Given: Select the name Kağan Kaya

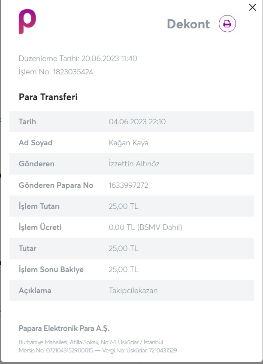Looking at the screenshot, I should 128,143.
